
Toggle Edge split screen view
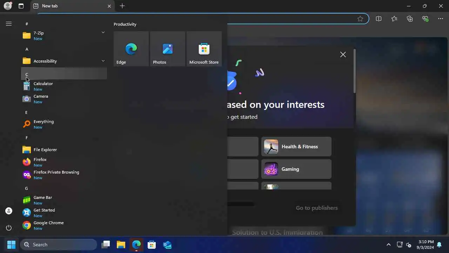[378, 19]
